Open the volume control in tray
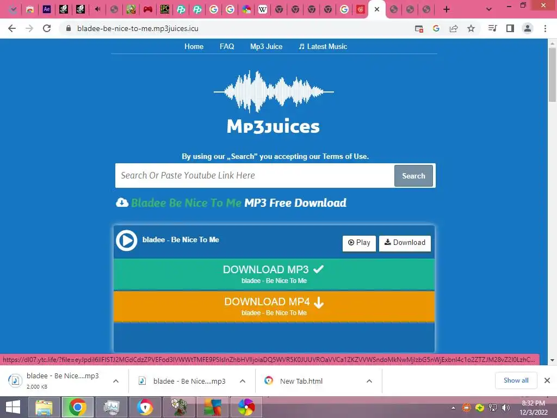Screen dimensions: 557x418 pos(505,407)
